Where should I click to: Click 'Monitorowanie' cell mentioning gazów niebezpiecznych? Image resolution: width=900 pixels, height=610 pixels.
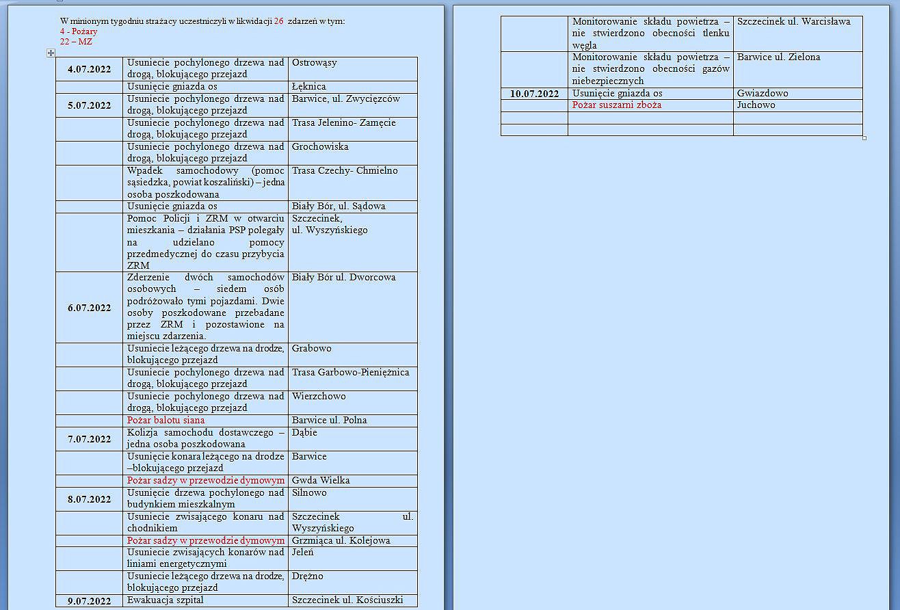point(650,69)
